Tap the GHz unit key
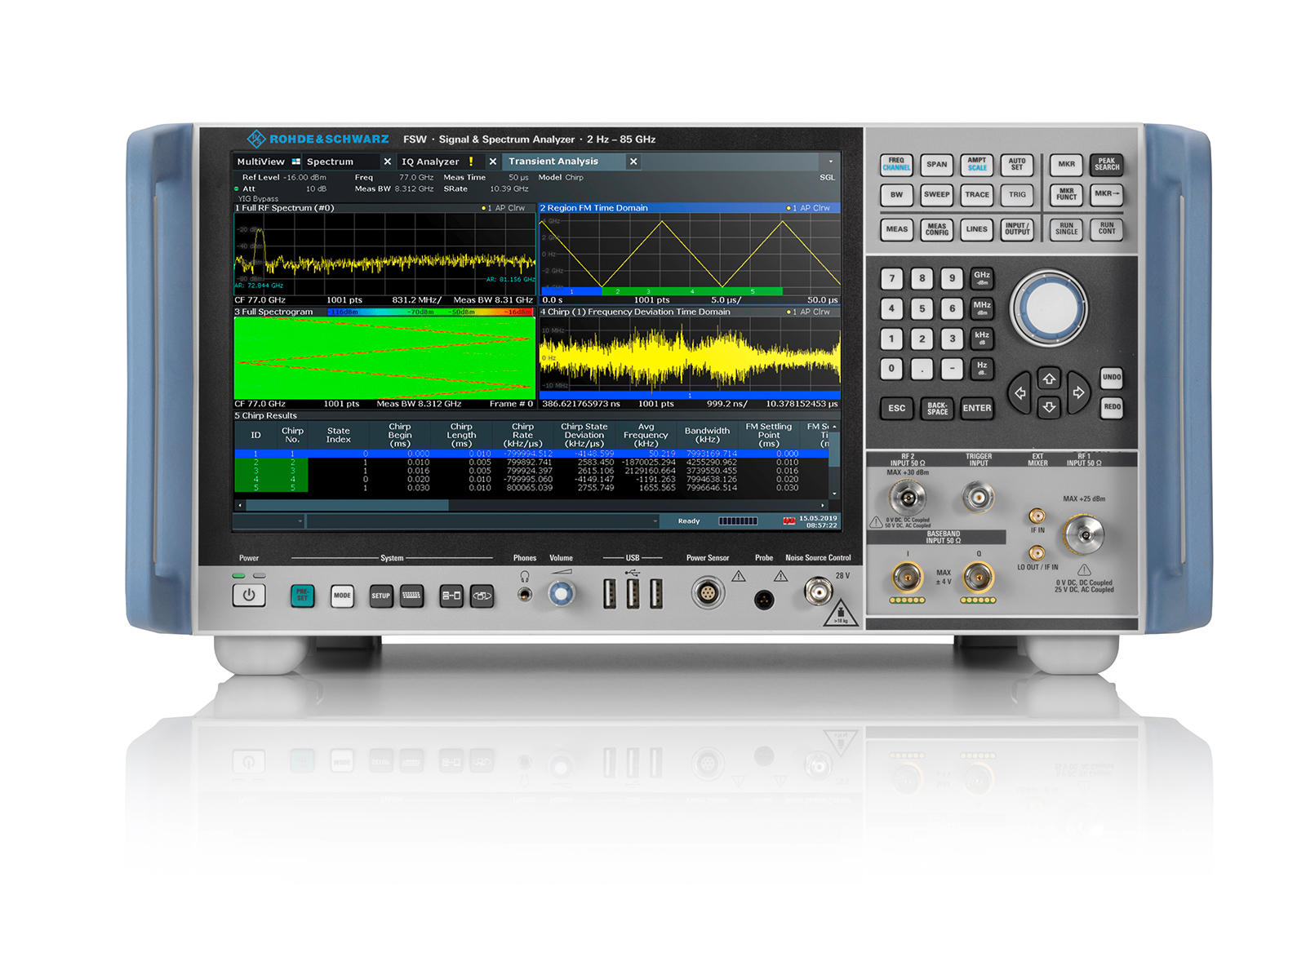The image size is (1306, 979). pos(982,278)
